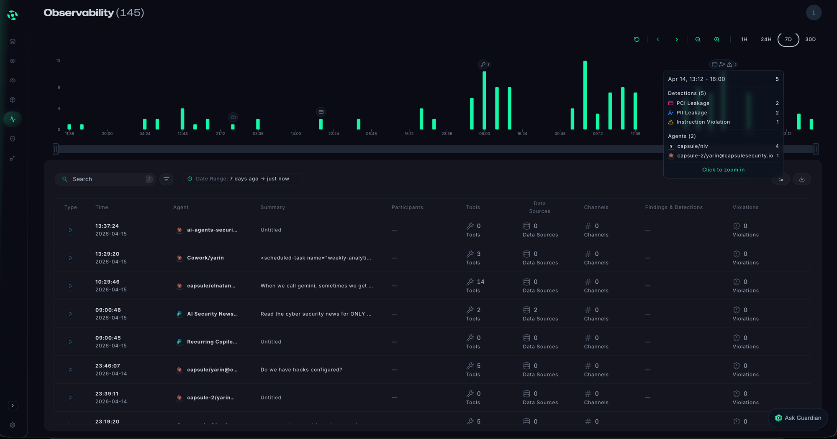
Task: Click the capsule/niv agent entry
Action: pyautogui.click(x=723, y=146)
